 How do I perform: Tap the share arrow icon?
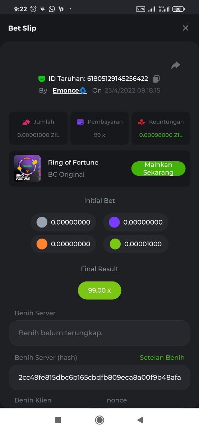(x=176, y=65)
